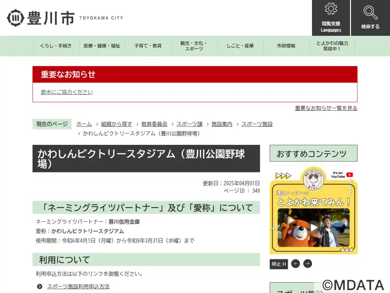Image resolution: width=390 pixels, height=293 pixels.
Task: Go to 教育委員会 breadcrumb link
Action: point(154,124)
